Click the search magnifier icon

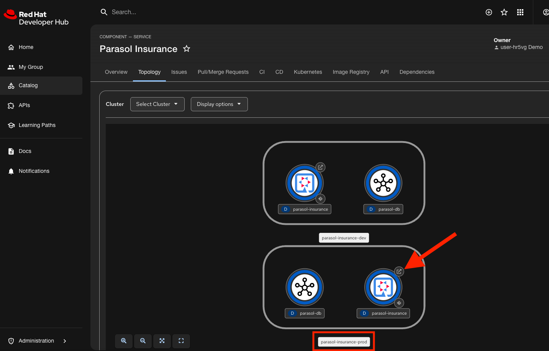104,12
